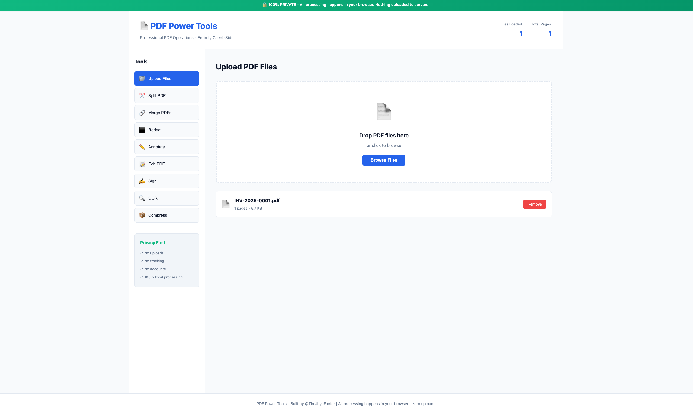Screen dimensions: 693x410
Task: Click the document icon in drop zone
Action: pos(384,112)
